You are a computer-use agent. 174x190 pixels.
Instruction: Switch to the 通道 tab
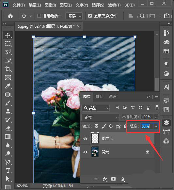click(x=113, y=96)
